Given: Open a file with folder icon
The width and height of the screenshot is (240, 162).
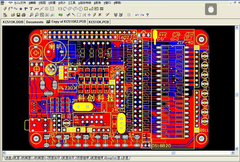Looking at the screenshot, I should coord(13,15).
